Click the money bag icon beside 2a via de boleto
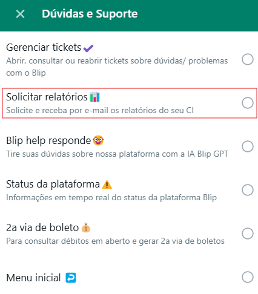The width and height of the screenshot is (258, 294). point(86,227)
